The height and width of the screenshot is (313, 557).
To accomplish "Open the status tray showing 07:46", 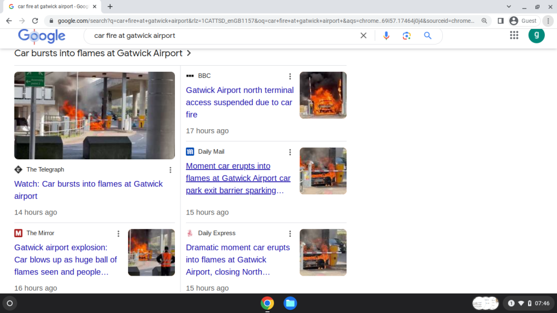I will point(529,303).
